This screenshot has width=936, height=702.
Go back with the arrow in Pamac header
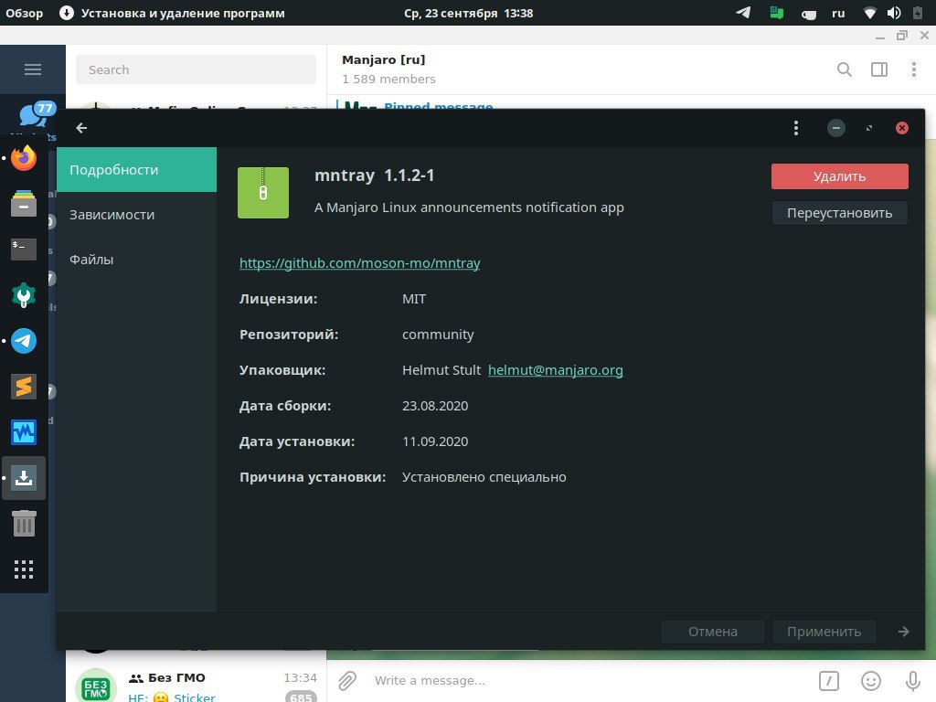point(81,128)
